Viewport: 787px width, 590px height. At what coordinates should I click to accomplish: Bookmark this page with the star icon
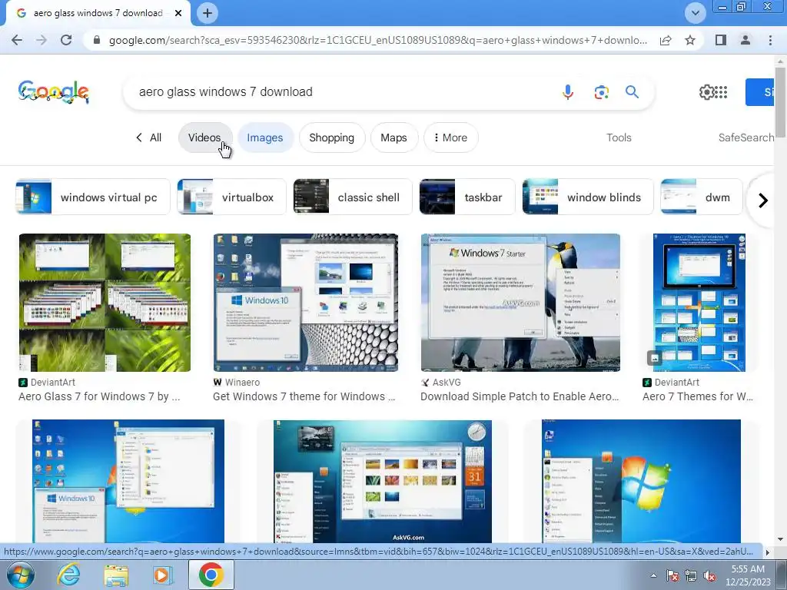pyautogui.click(x=690, y=40)
